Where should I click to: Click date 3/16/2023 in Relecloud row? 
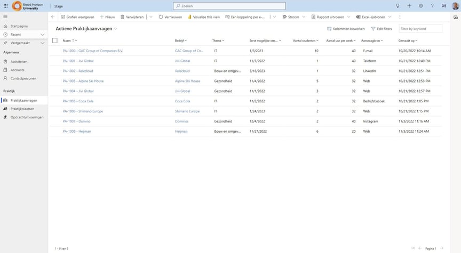click(257, 71)
